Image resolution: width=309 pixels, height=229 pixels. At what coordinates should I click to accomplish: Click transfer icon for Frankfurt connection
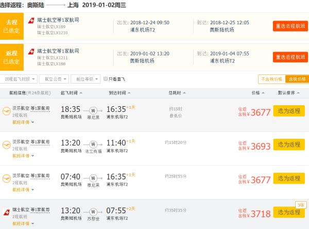click(93, 144)
